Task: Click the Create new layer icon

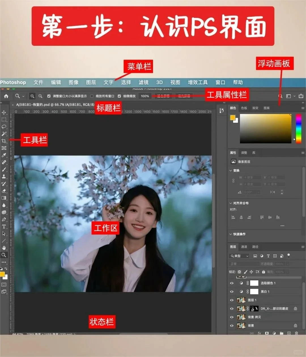Action: [289, 333]
